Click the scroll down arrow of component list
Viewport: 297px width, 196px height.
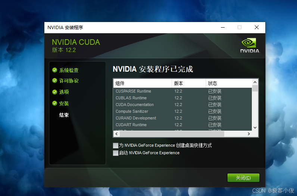255,128
